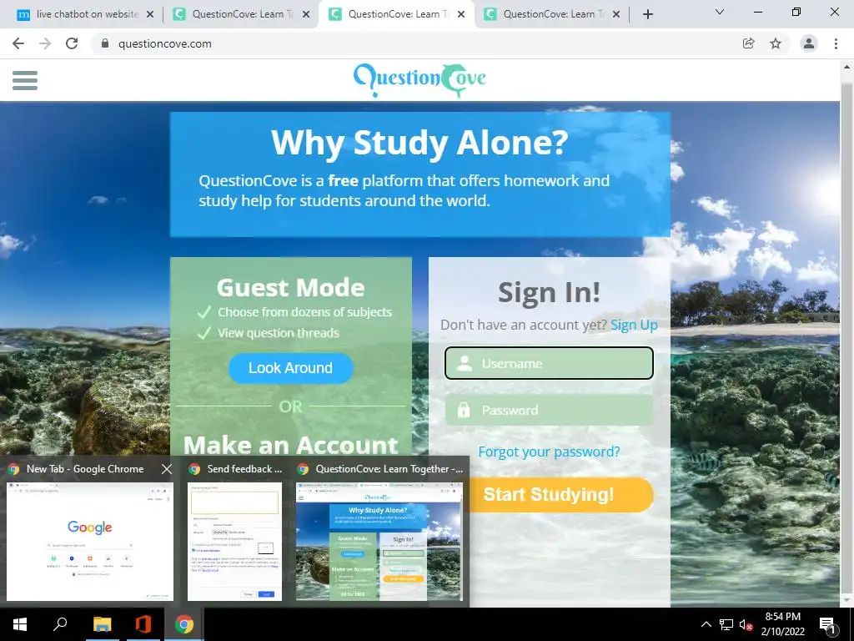Close the live chatbot tab
Image resolution: width=854 pixels, height=641 pixels.
pyautogui.click(x=150, y=14)
